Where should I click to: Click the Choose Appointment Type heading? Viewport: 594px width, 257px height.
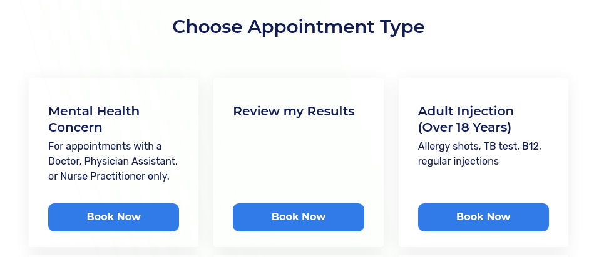coord(298,27)
